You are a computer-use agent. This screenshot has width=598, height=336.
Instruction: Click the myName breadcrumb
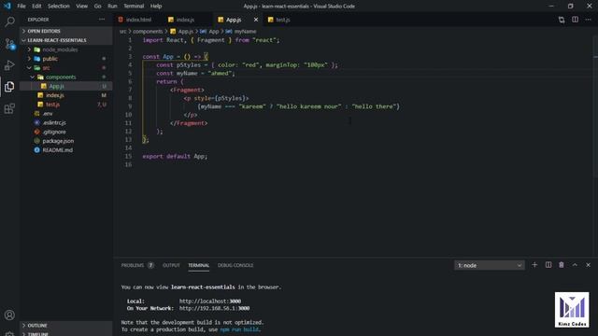(x=245, y=31)
